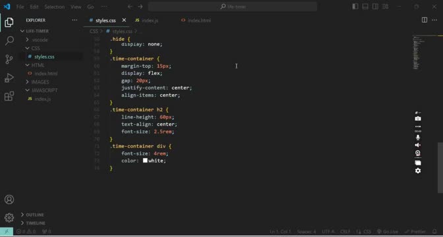Open the Extensions view

click(x=9, y=96)
